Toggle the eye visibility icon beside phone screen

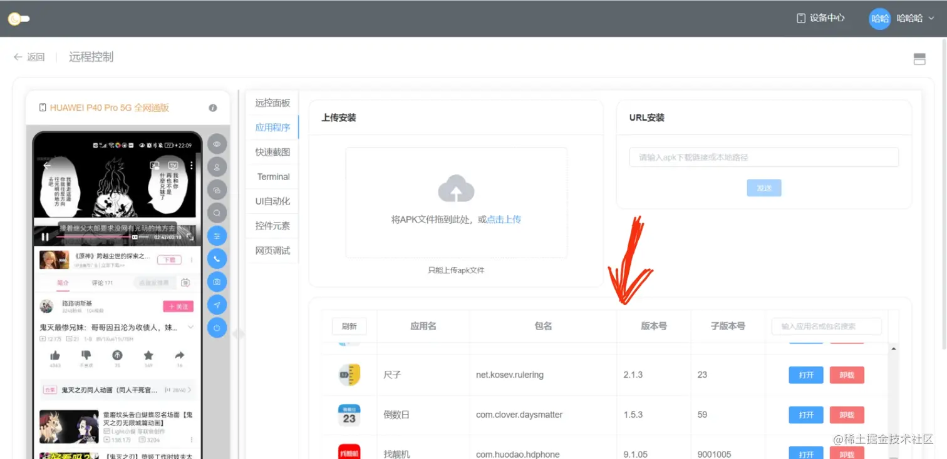coord(217,144)
